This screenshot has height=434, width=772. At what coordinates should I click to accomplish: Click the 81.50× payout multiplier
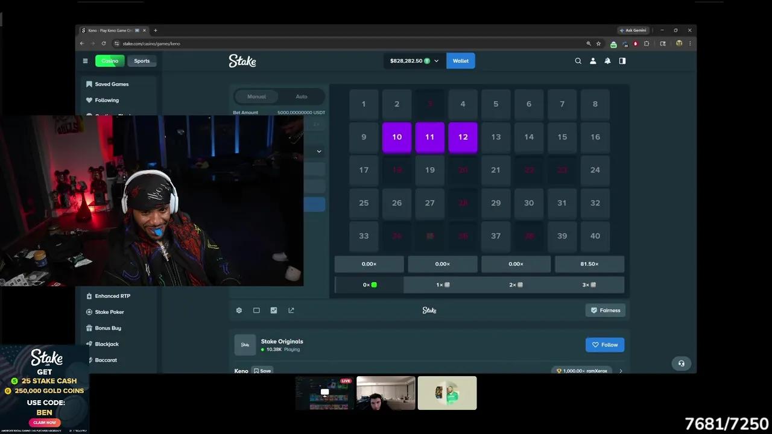(589, 264)
